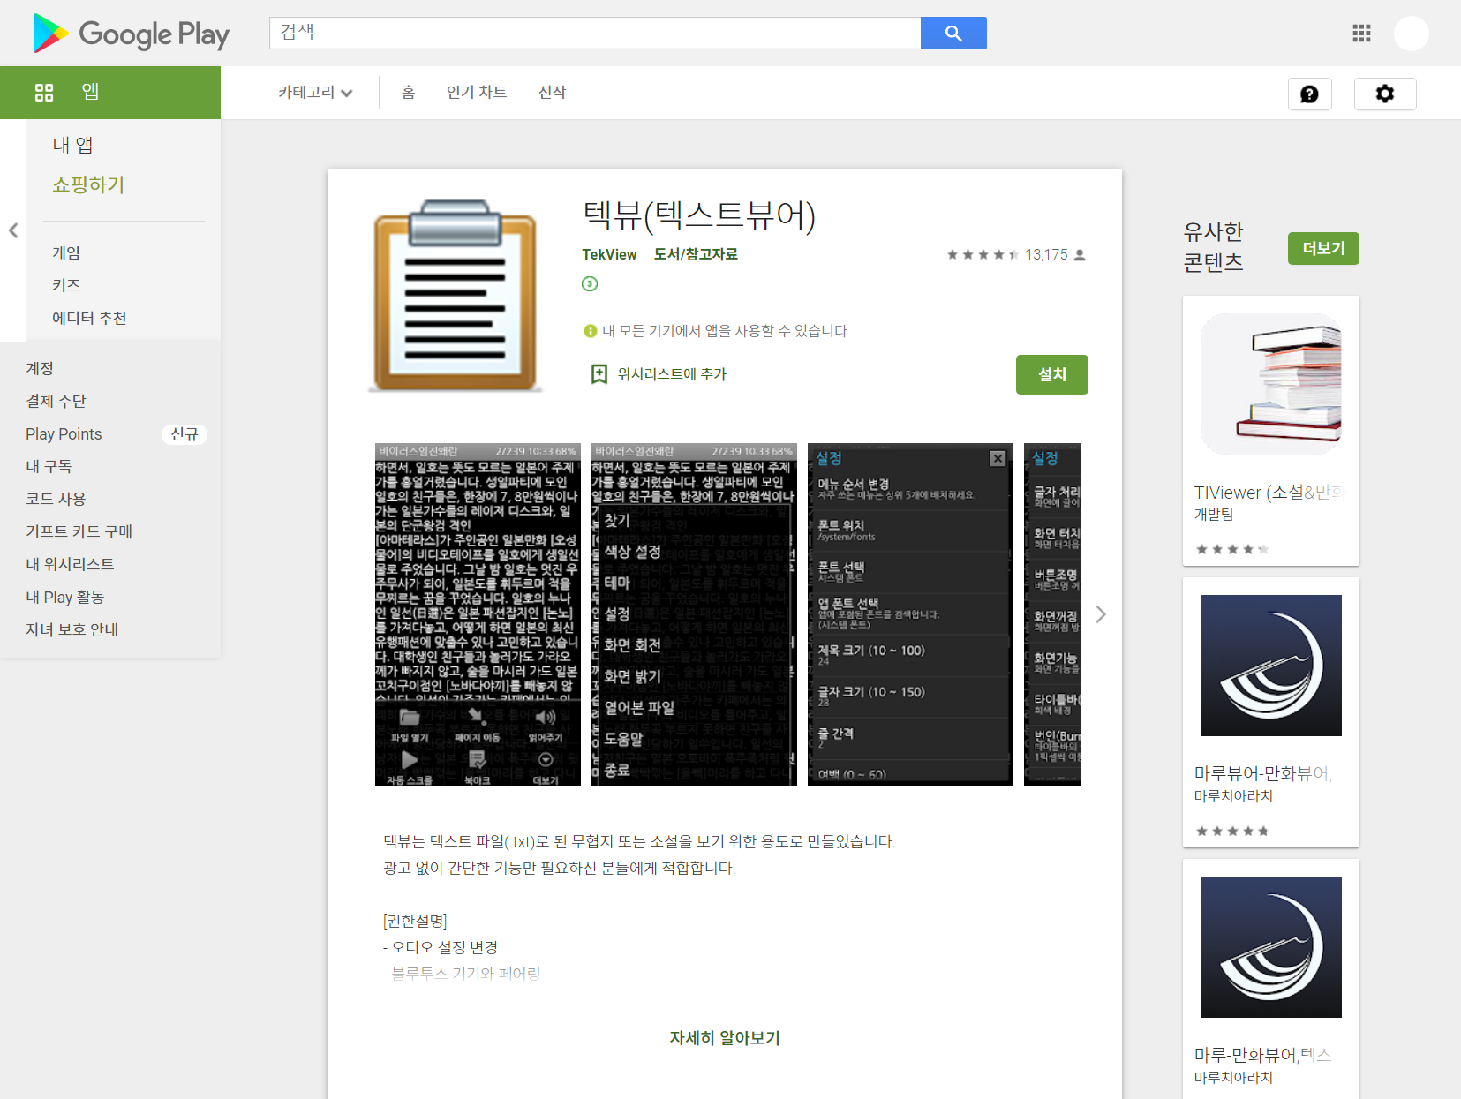Click the green 설치 button
The width and height of the screenshot is (1461, 1099).
pos(1051,374)
